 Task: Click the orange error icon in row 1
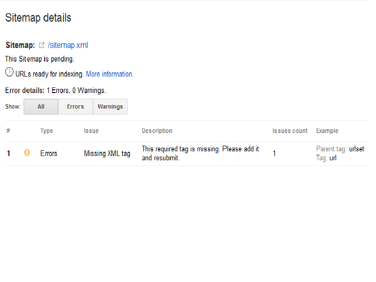click(x=27, y=153)
